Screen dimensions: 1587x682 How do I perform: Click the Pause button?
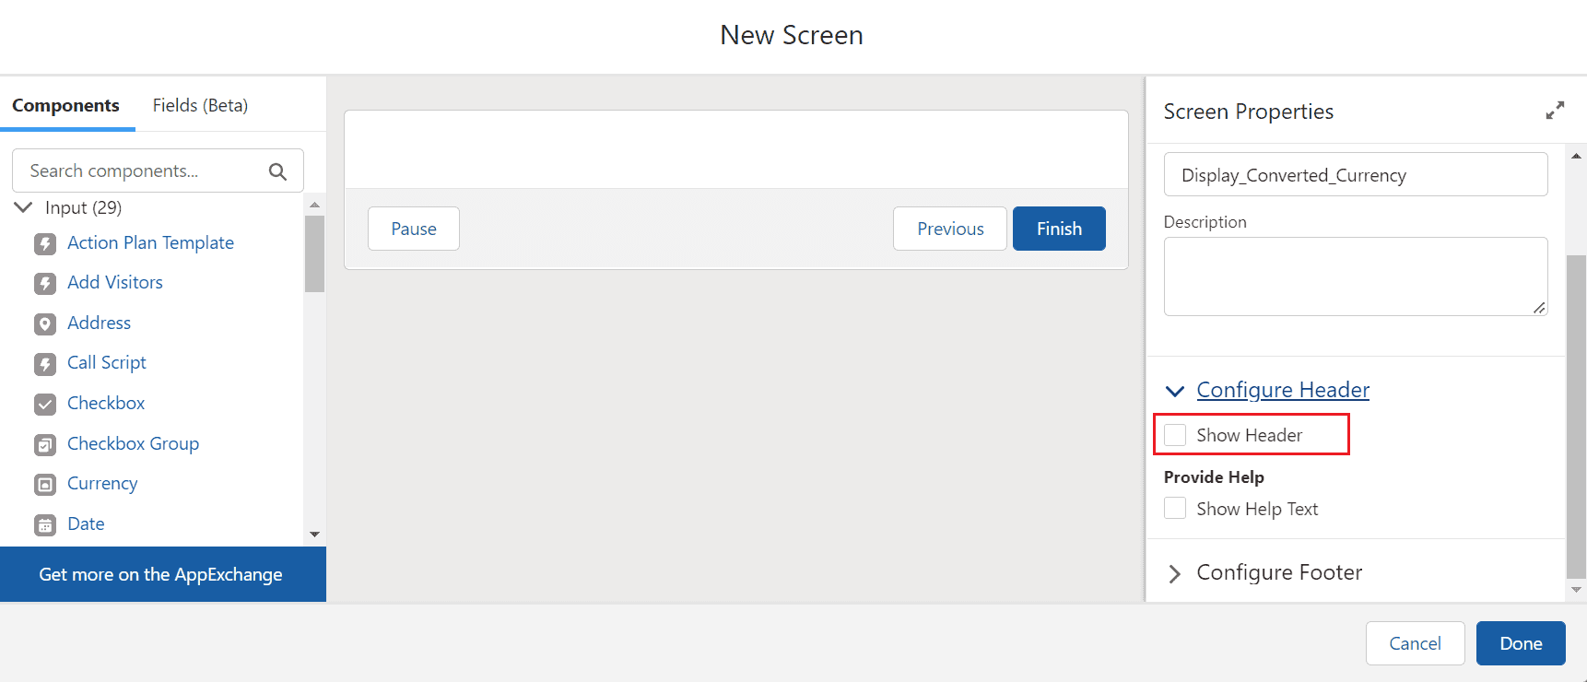coord(414,229)
